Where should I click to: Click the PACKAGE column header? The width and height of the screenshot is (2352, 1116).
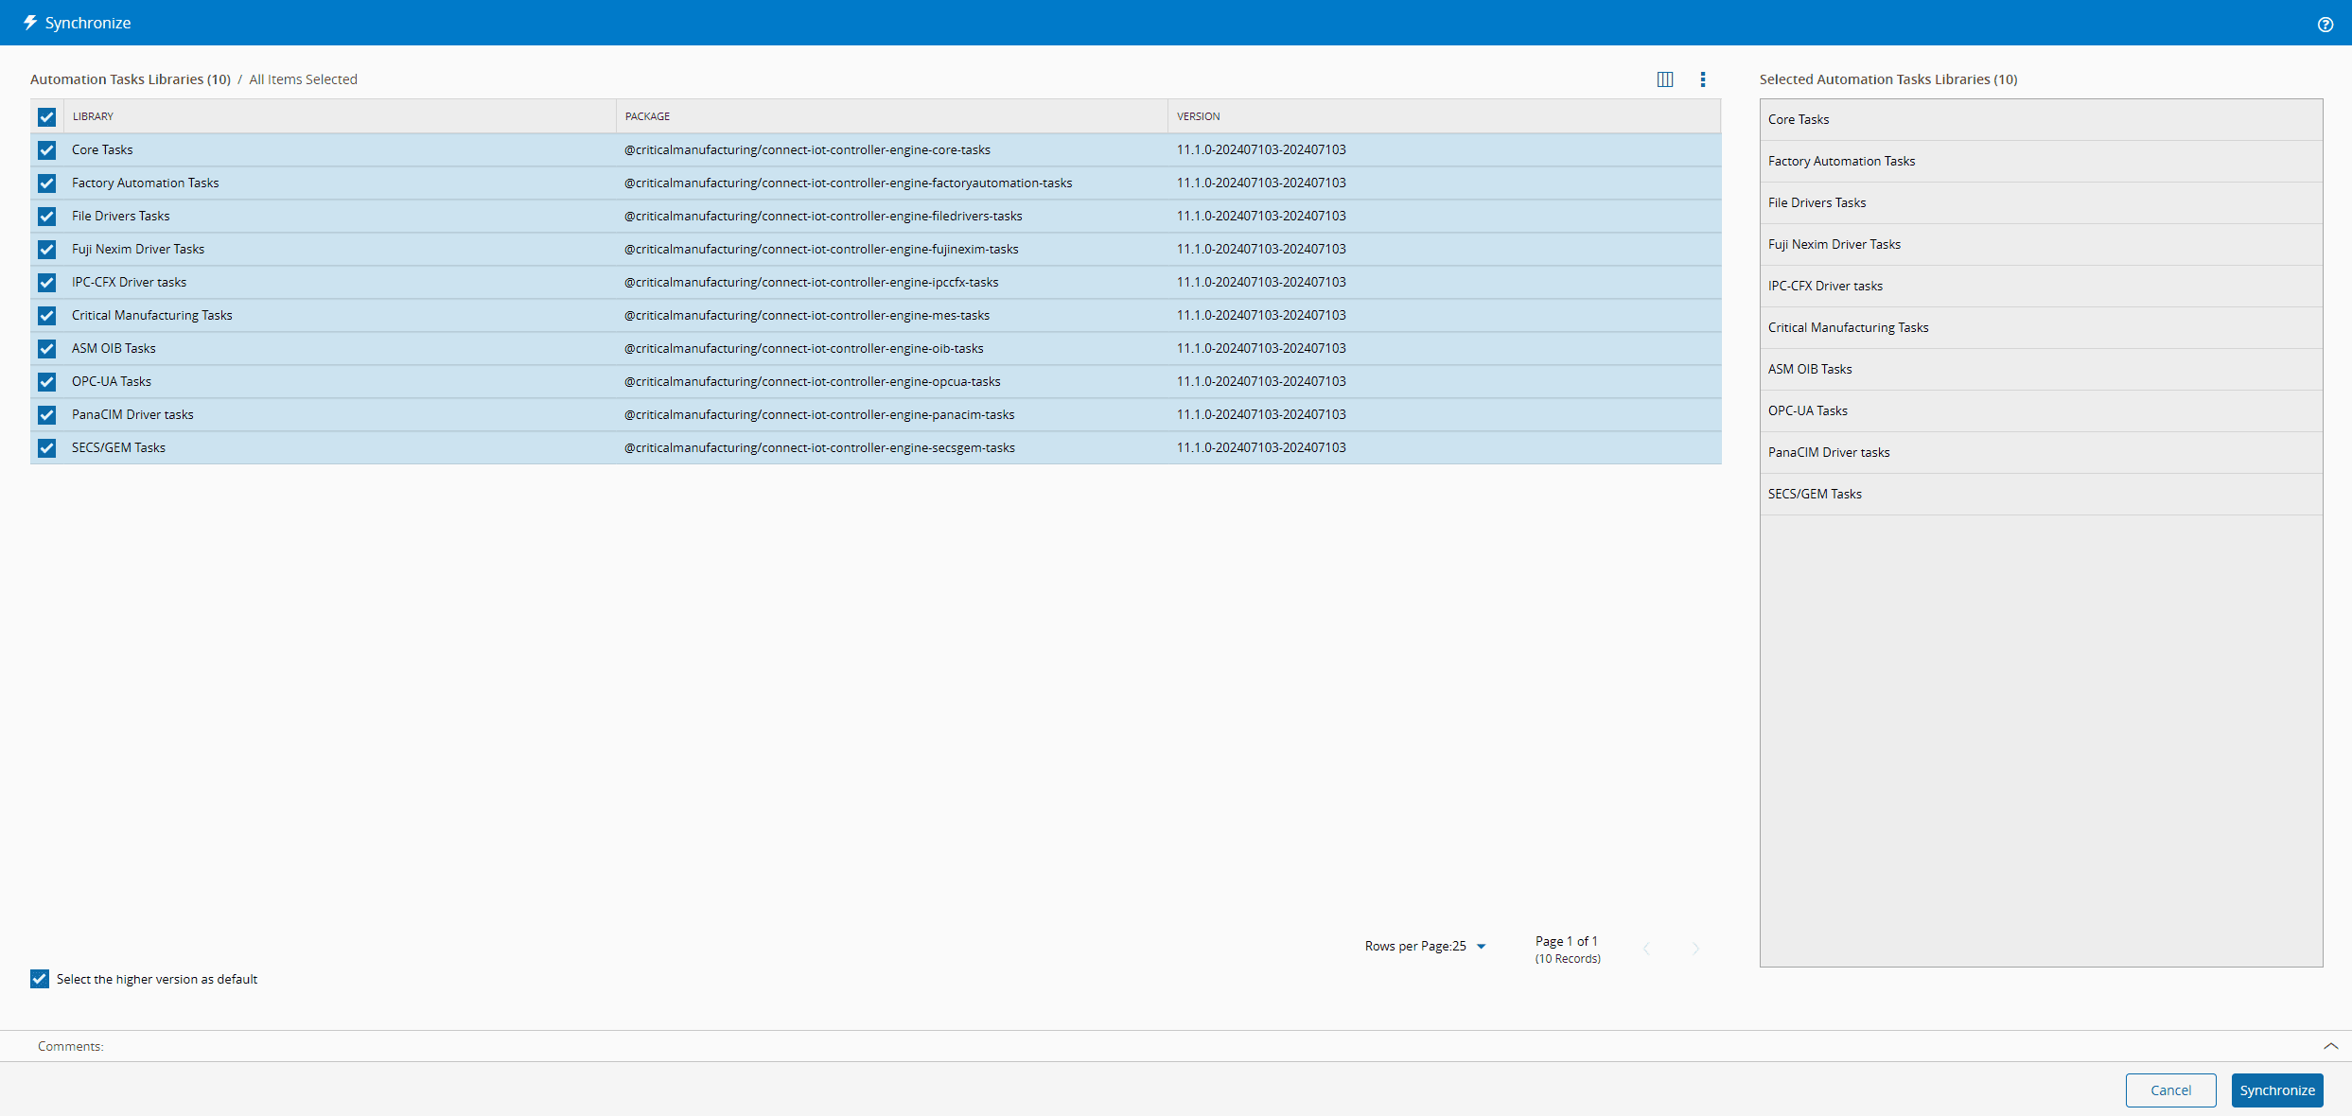pos(647,116)
